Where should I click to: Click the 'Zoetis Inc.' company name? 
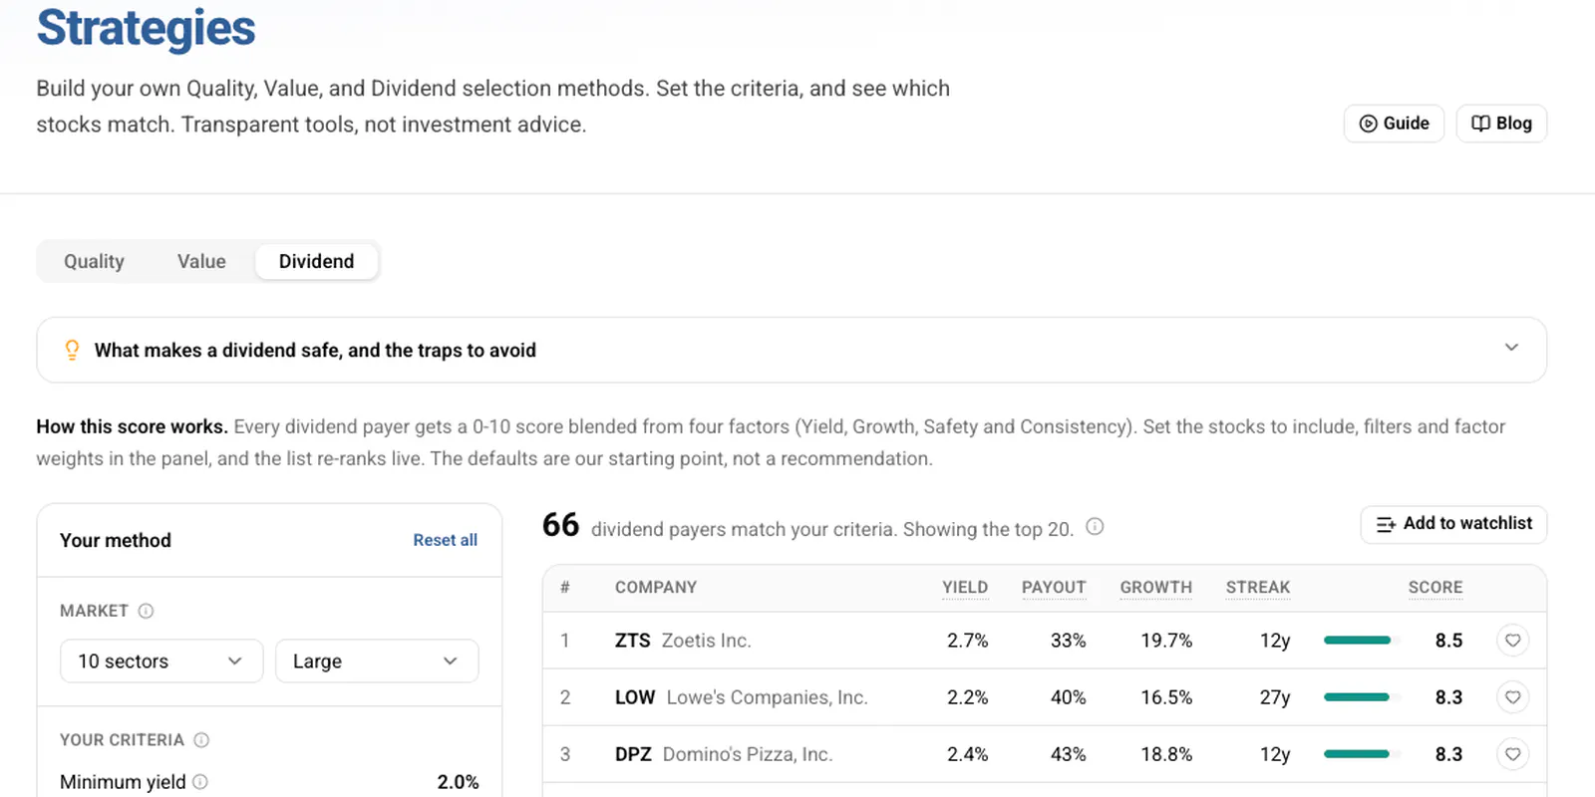tap(706, 641)
